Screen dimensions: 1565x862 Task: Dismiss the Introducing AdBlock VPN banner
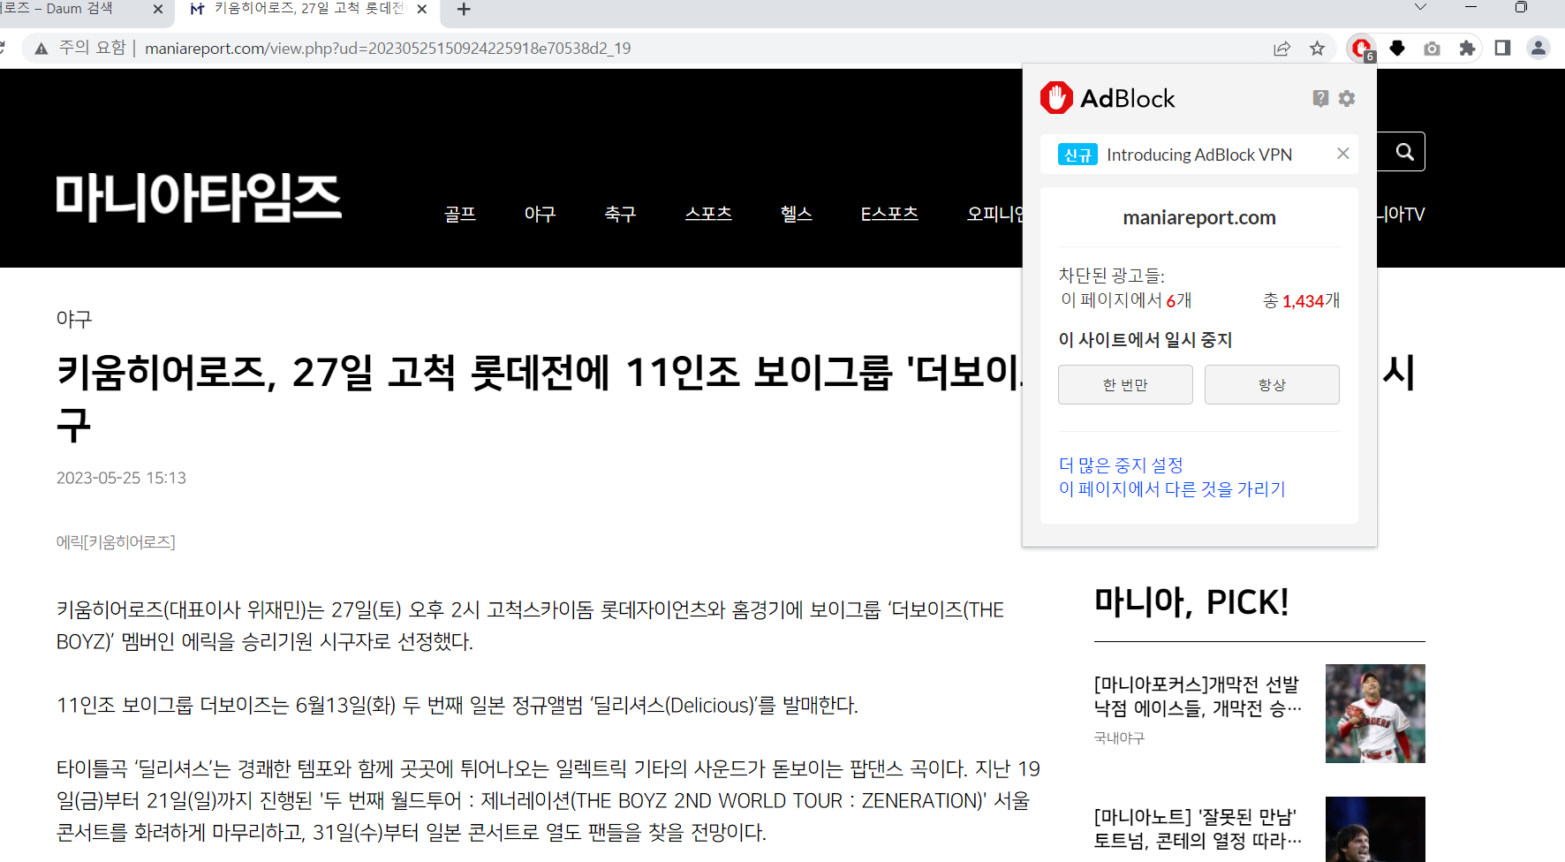click(x=1342, y=154)
